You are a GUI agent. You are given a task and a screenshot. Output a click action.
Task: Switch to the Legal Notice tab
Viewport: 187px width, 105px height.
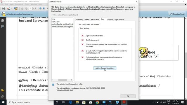point(119,20)
